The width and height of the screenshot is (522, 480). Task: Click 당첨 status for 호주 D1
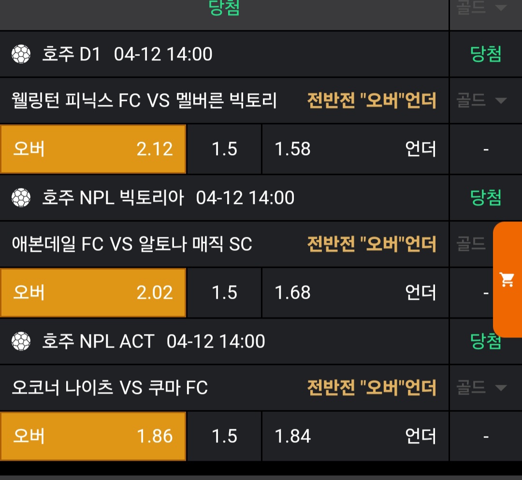coord(486,54)
